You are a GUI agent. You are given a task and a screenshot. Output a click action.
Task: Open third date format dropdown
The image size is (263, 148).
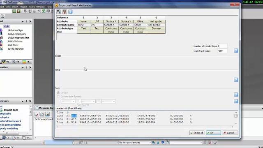[x=108, y=101]
